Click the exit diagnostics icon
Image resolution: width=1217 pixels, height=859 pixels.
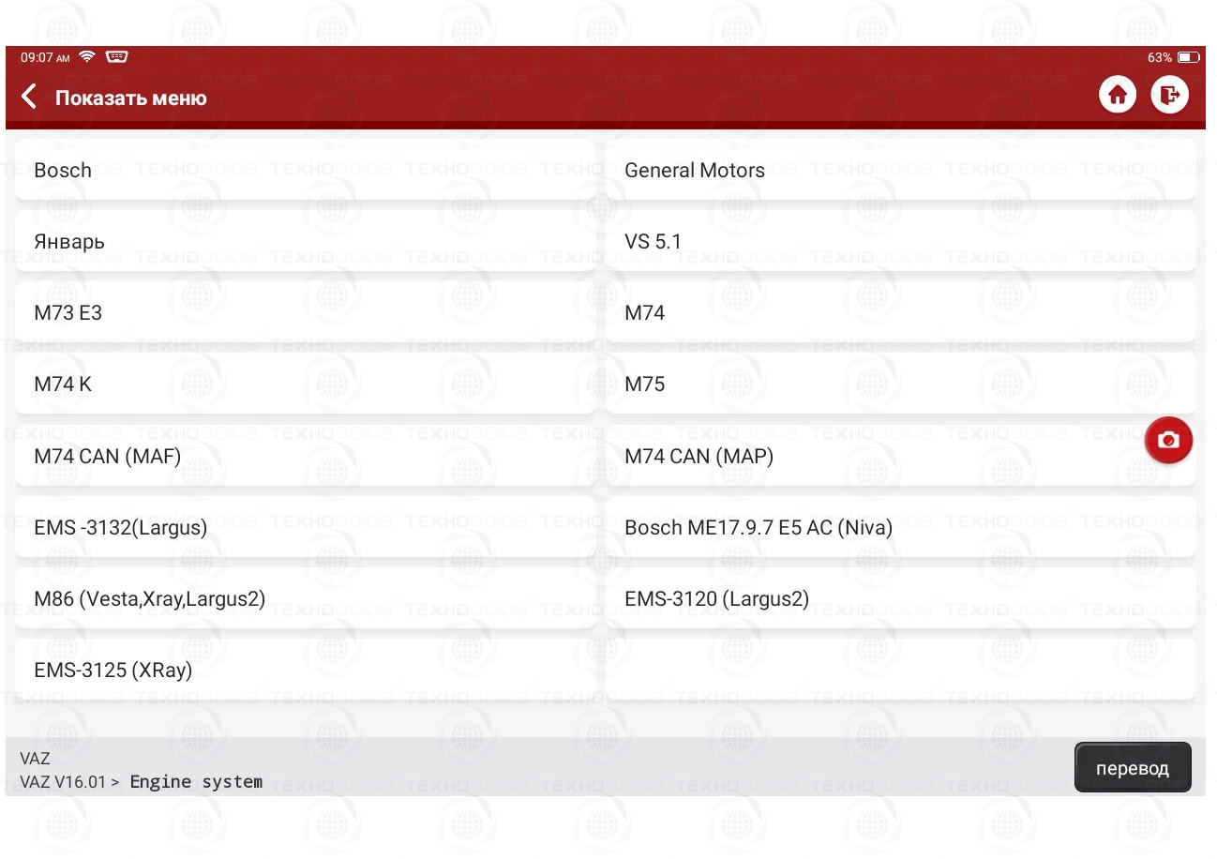(x=1169, y=96)
